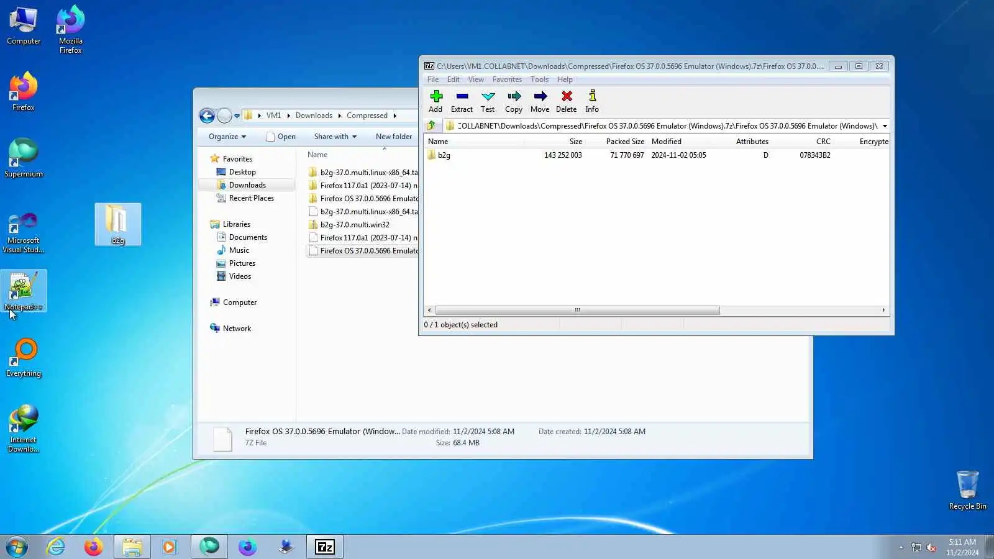Expand the Compressed breadcrumb arrow in Explorer
Viewport: 994px width, 559px height.
tap(394, 116)
